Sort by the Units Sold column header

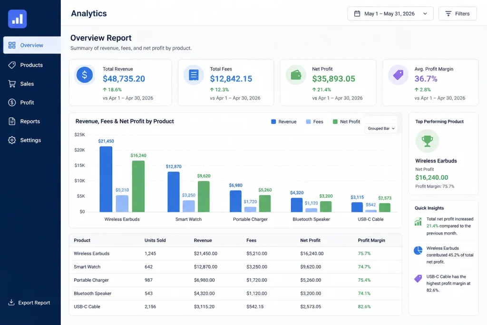click(155, 240)
